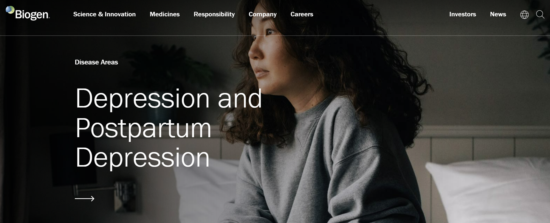Visit the Investors link
The width and height of the screenshot is (550, 223).
point(462,14)
